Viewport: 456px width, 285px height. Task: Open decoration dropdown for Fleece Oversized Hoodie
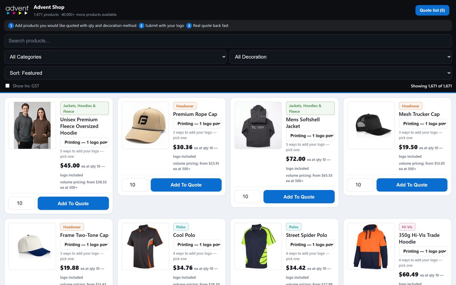84,142
